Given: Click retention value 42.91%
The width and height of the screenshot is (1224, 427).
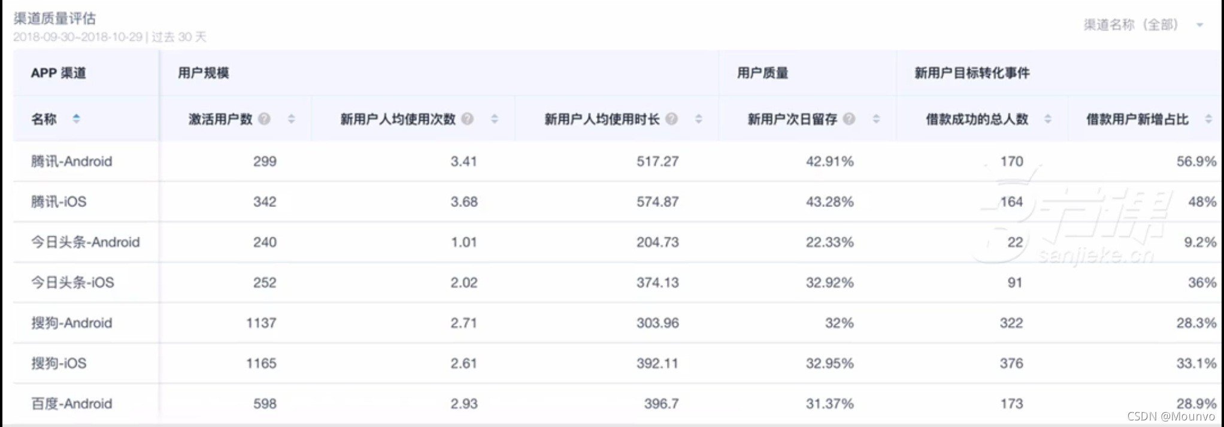Looking at the screenshot, I should (x=829, y=161).
